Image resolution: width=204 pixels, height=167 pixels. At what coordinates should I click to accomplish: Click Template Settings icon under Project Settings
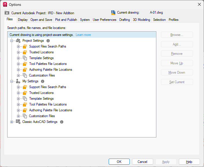click(x=25, y=58)
